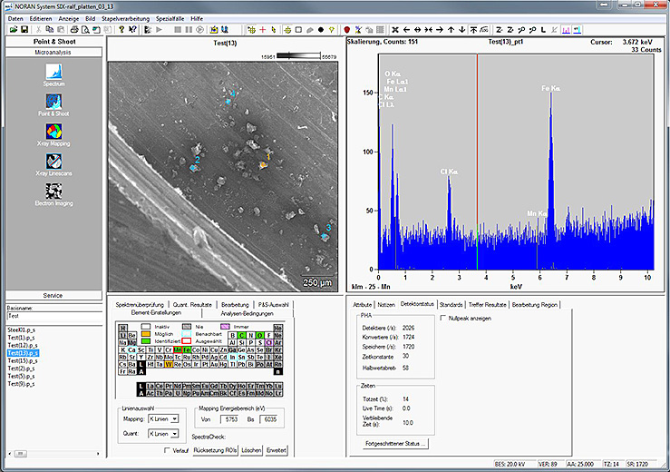Open the Spezialfälle menu
Screen dimensions: 670x472
(x=170, y=19)
